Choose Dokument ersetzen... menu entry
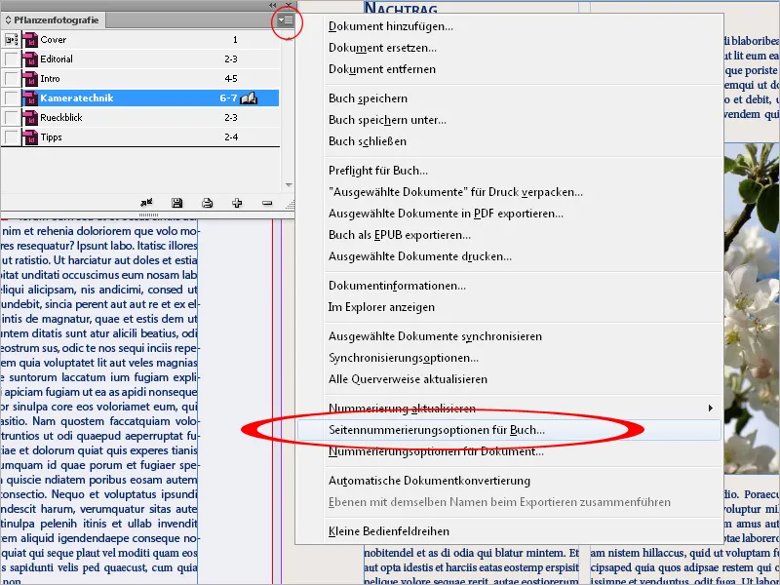Image resolution: width=780 pixels, height=585 pixels. [382, 48]
